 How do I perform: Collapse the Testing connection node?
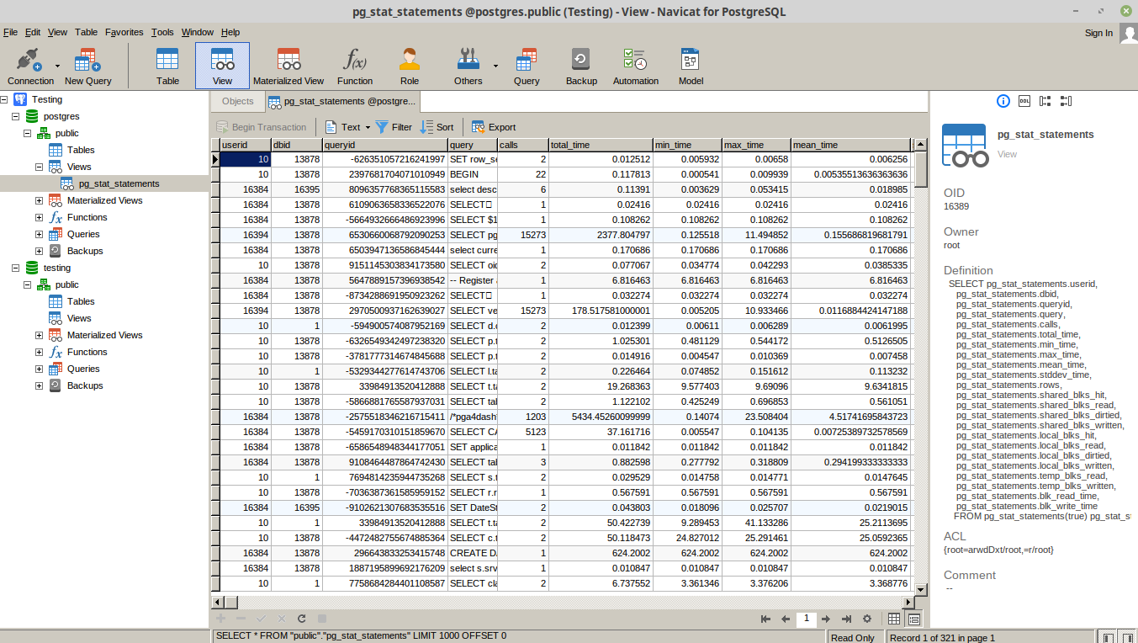tap(4, 99)
